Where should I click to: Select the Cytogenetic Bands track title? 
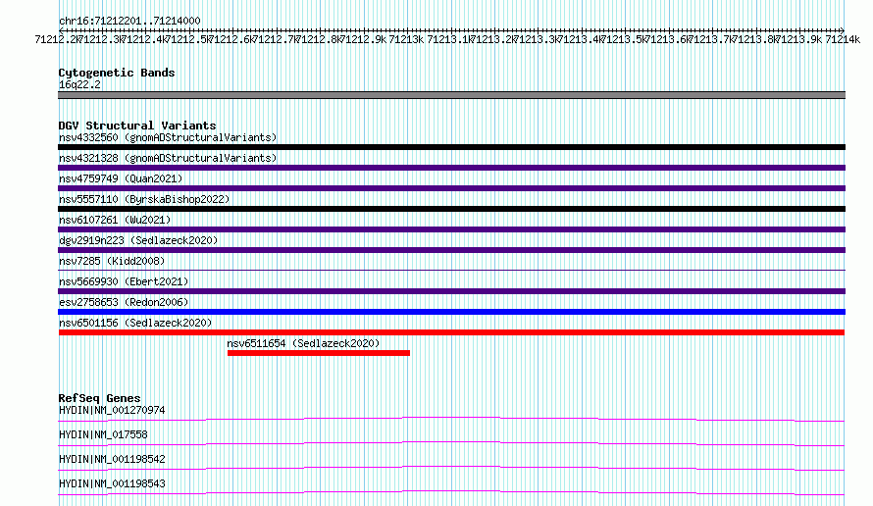point(117,73)
